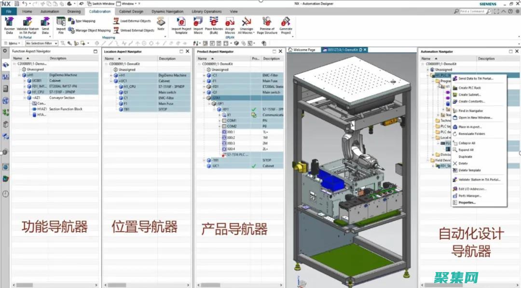
Task: Click Place Macros (Bulk) icon
Action: (214, 22)
